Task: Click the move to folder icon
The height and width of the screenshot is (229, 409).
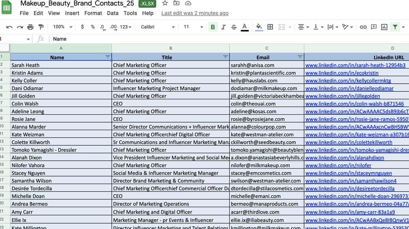Action: click(176, 3)
